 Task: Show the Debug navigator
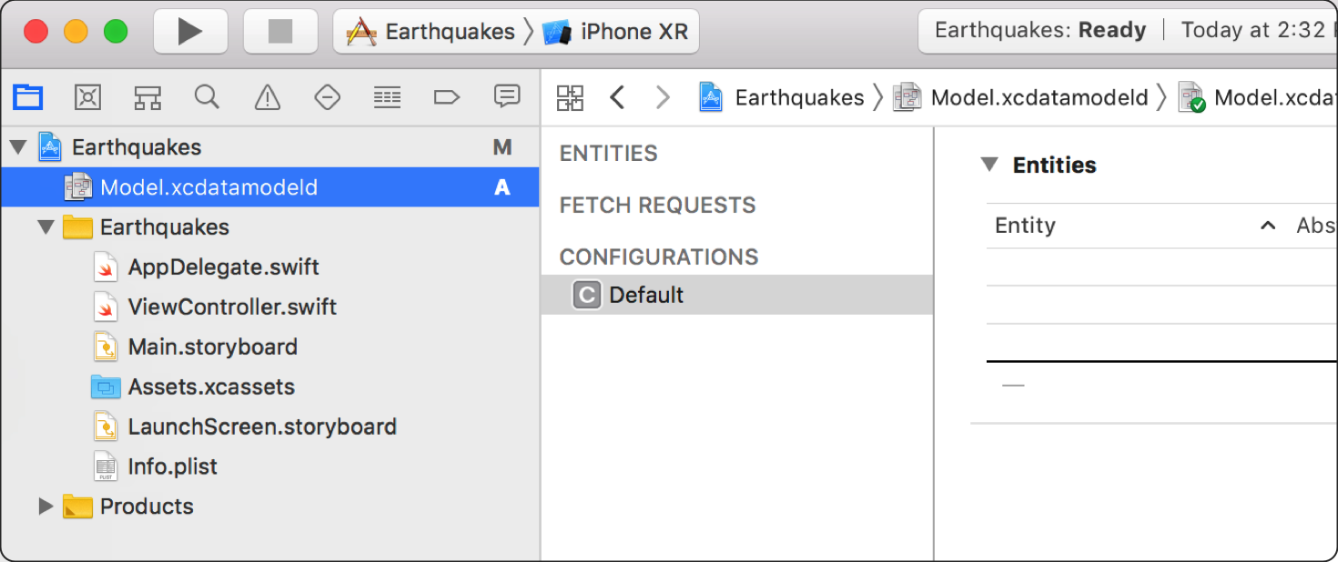[x=387, y=97]
